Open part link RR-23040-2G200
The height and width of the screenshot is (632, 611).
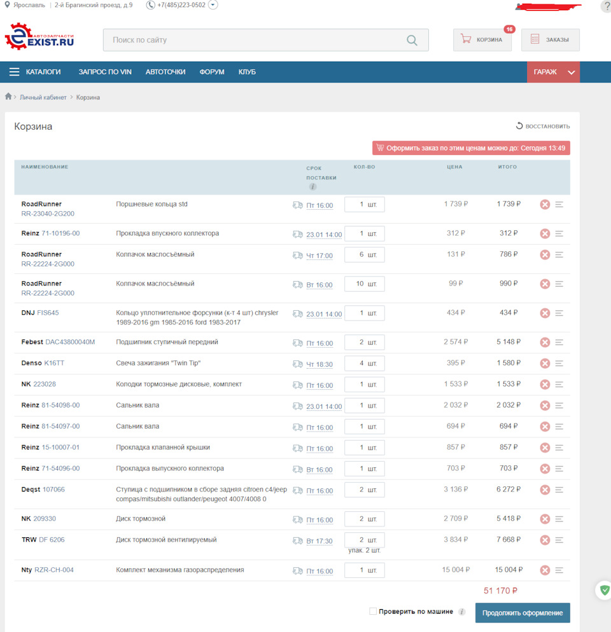point(48,214)
